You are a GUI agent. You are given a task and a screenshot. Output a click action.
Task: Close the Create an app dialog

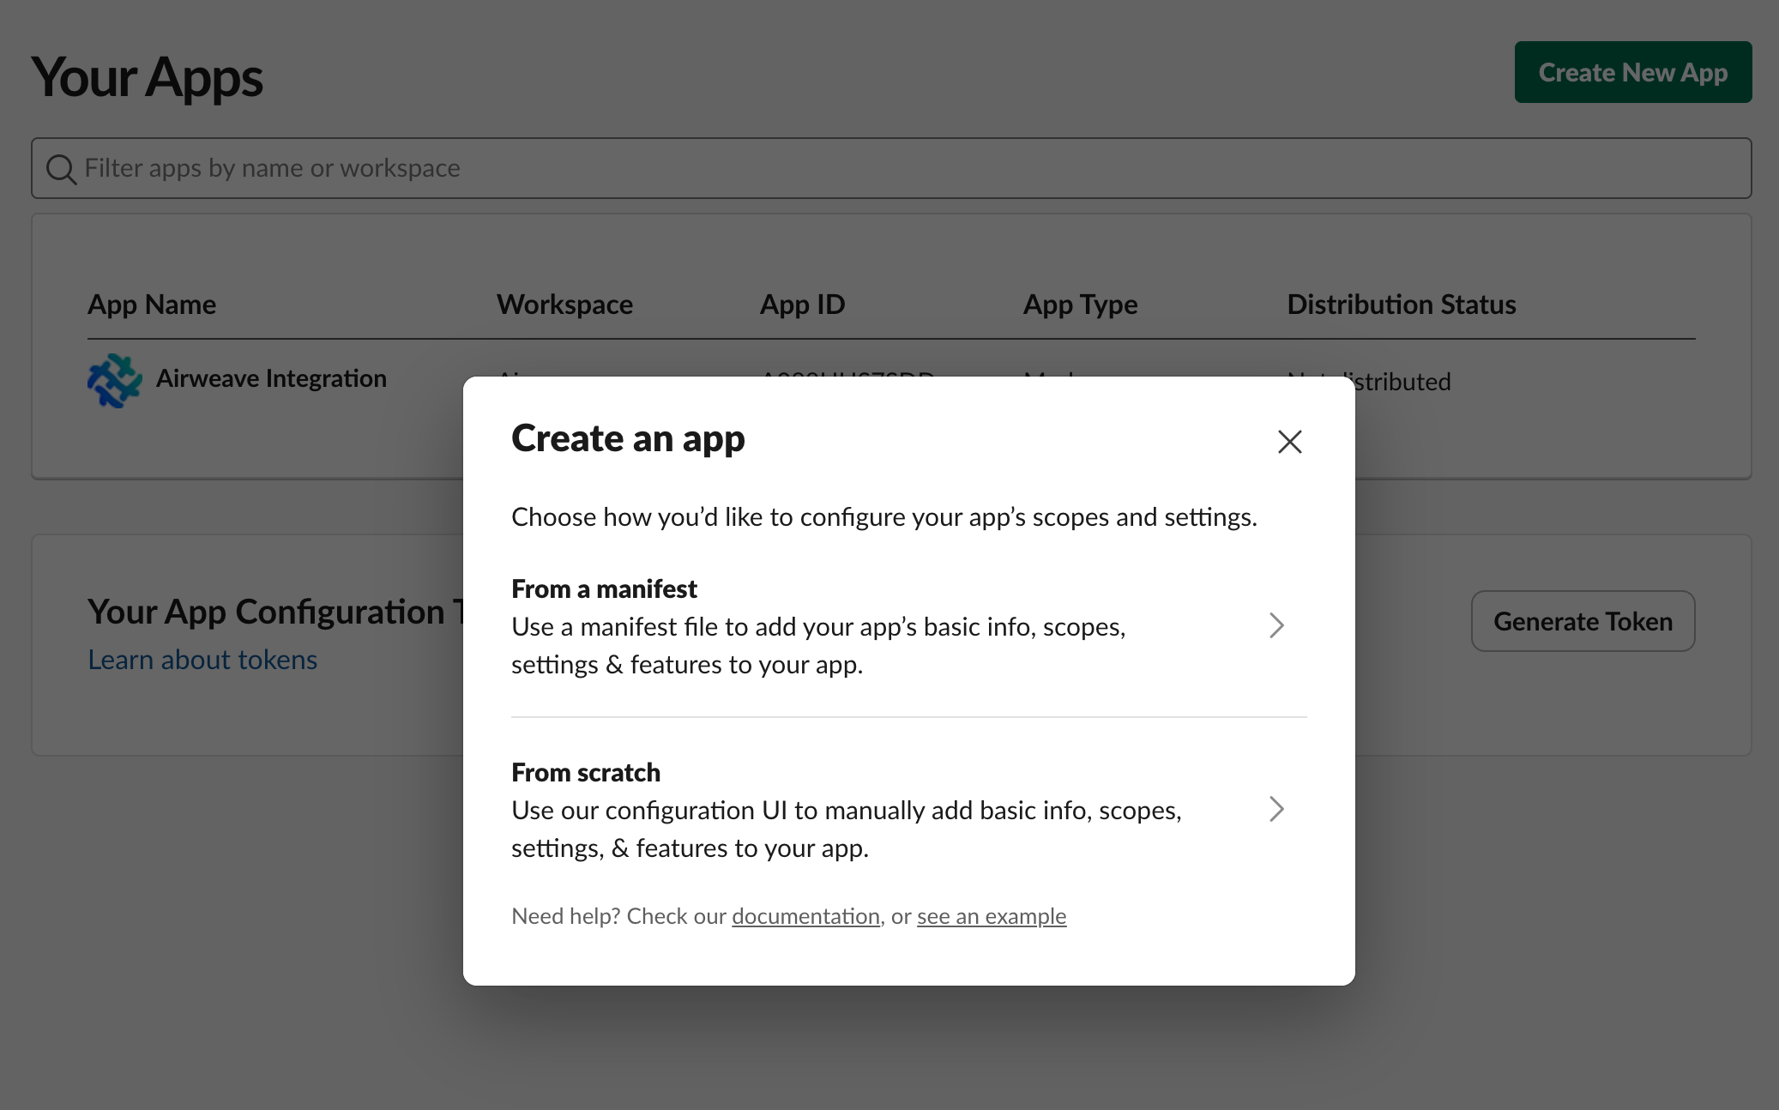pyautogui.click(x=1289, y=441)
